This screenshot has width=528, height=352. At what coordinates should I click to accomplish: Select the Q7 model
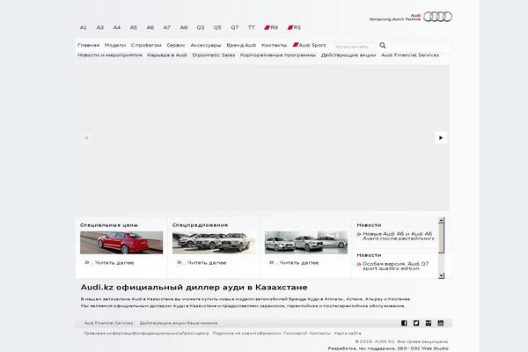click(x=235, y=27)
